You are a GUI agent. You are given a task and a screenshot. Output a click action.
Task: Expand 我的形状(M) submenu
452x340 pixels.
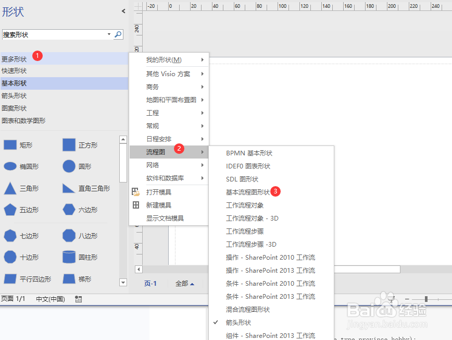click(169, 60)
